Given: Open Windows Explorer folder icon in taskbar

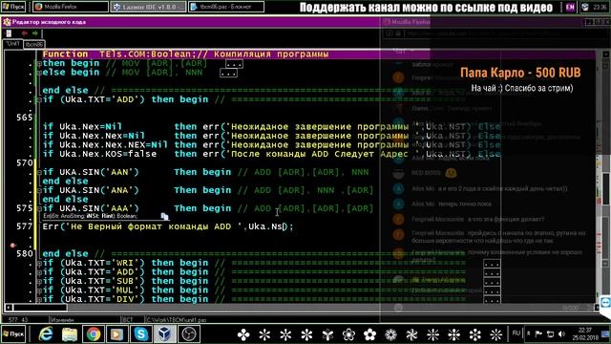Looking at the screenshot, I should (x=70, y=334).
